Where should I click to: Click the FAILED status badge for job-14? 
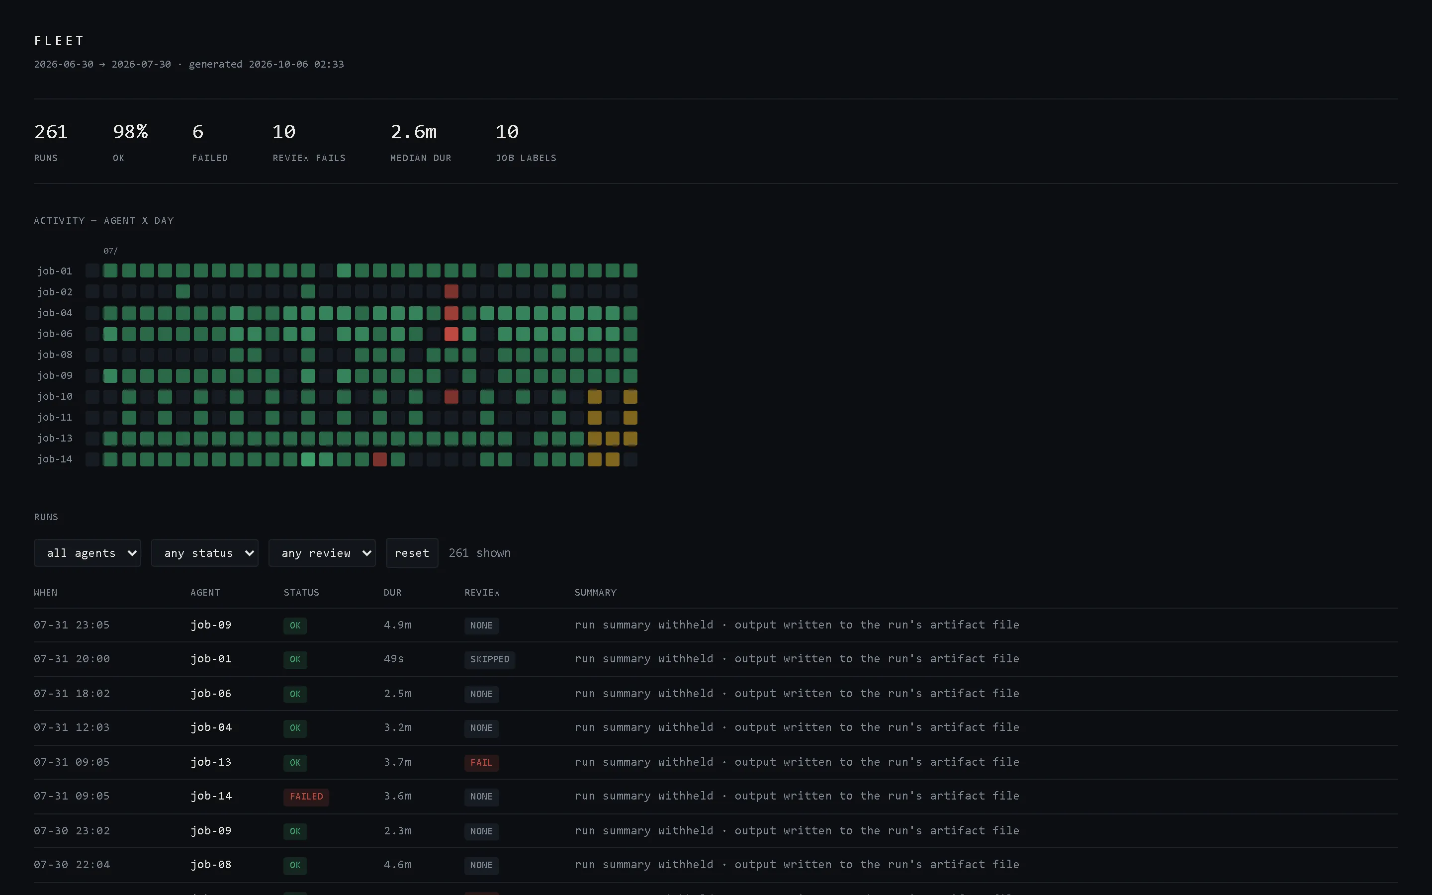(306, 797)
